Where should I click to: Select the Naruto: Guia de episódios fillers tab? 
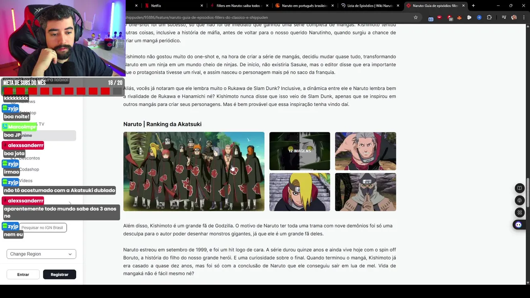435,5
